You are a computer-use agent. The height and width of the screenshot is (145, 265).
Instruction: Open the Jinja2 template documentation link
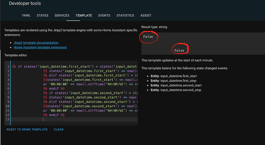36,43
